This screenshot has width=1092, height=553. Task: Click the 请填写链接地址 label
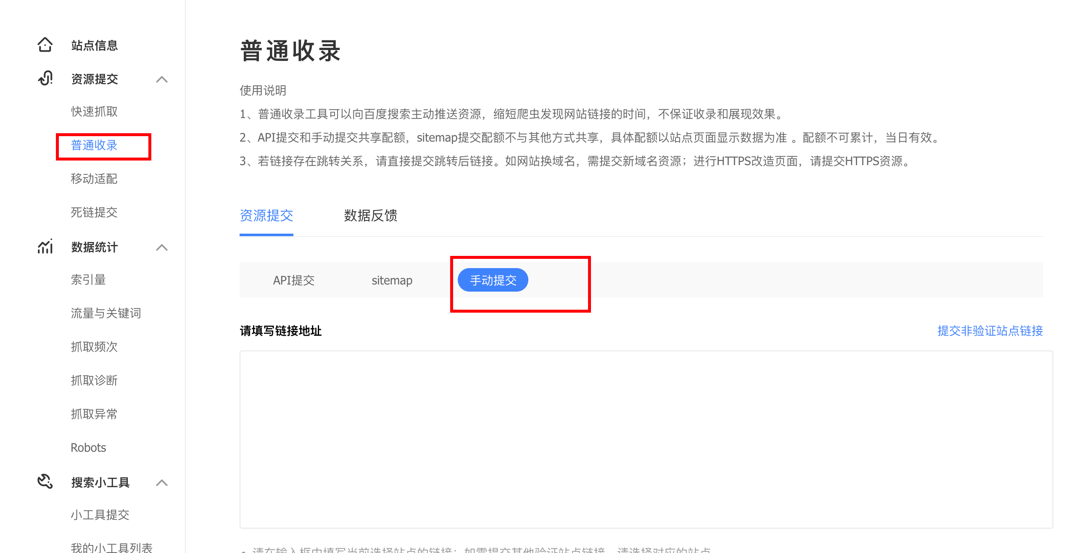(281, 331)
